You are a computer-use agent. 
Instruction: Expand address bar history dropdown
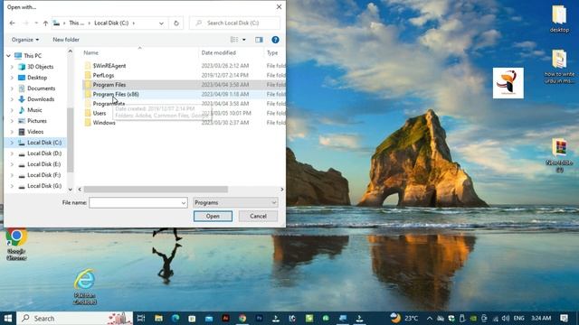pyautogui.click(x=161, y=23)
